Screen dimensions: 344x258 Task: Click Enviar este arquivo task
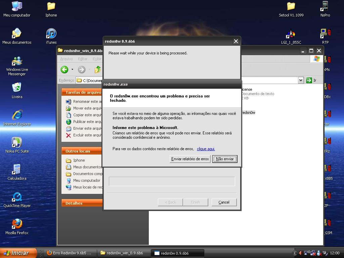84,128
